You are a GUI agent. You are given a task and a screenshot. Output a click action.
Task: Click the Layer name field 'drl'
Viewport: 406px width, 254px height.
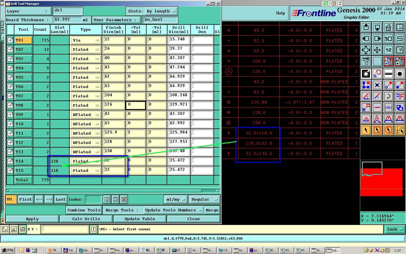click(x=68, y=11)
